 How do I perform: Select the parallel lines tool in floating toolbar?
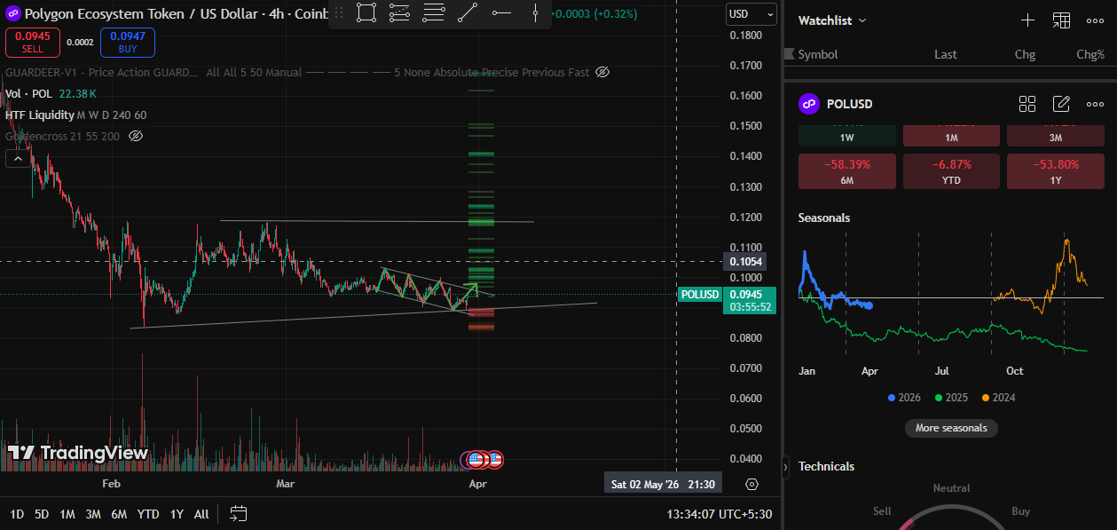(434, 12)
